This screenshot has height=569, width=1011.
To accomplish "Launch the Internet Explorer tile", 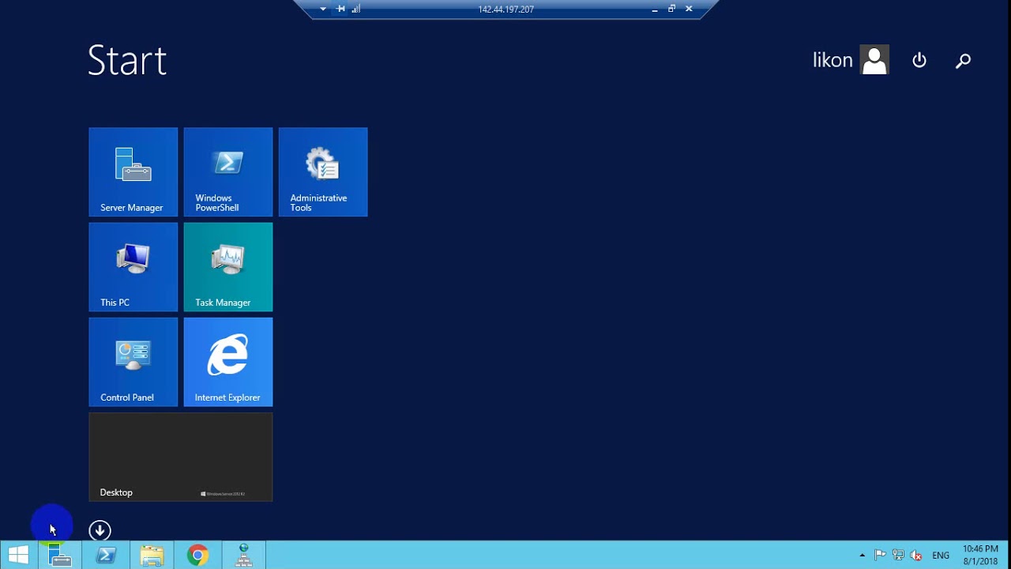I will coord(228,362).
